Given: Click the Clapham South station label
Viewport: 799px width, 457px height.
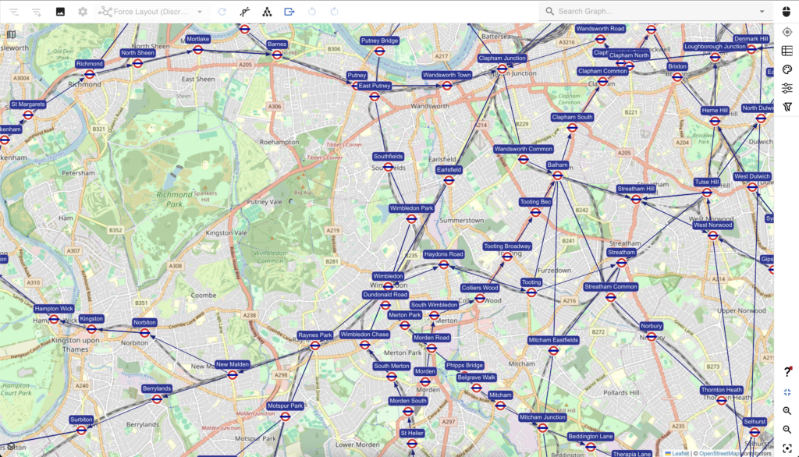Looking at the screenshot, I should click(572, 117).
